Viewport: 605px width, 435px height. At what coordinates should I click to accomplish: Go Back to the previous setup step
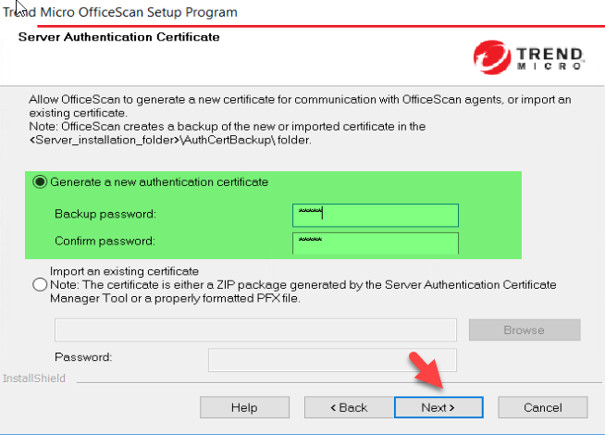point(349,407)
